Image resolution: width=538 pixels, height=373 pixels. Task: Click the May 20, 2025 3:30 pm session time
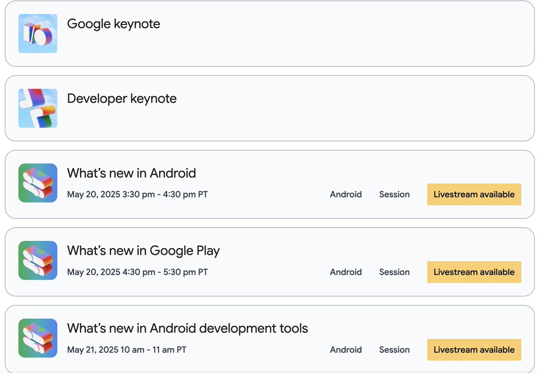pos(137,194)
